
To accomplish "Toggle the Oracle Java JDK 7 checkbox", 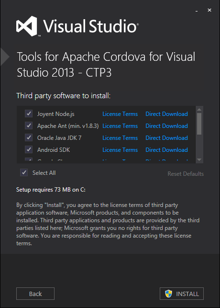I will (29, 137).
